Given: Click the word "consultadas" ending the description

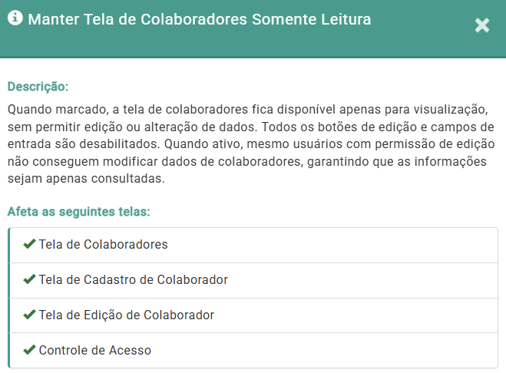Looking at the screenshot, I should tap(131, 180).
